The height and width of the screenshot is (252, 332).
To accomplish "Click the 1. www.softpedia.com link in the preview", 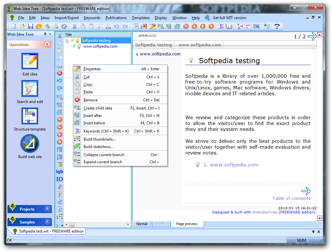I will tap(231, 165).
